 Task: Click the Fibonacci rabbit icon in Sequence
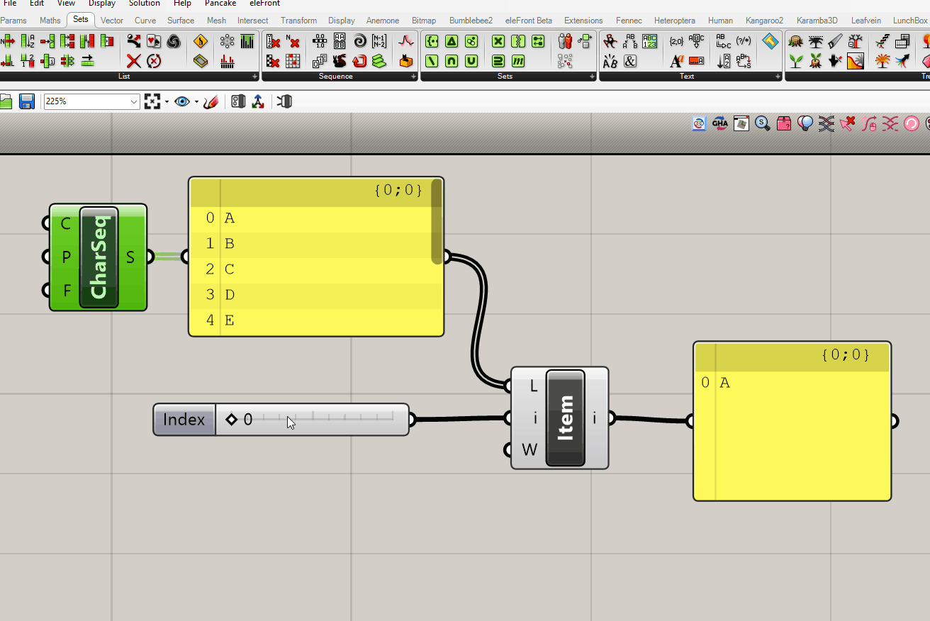[340, 61]
